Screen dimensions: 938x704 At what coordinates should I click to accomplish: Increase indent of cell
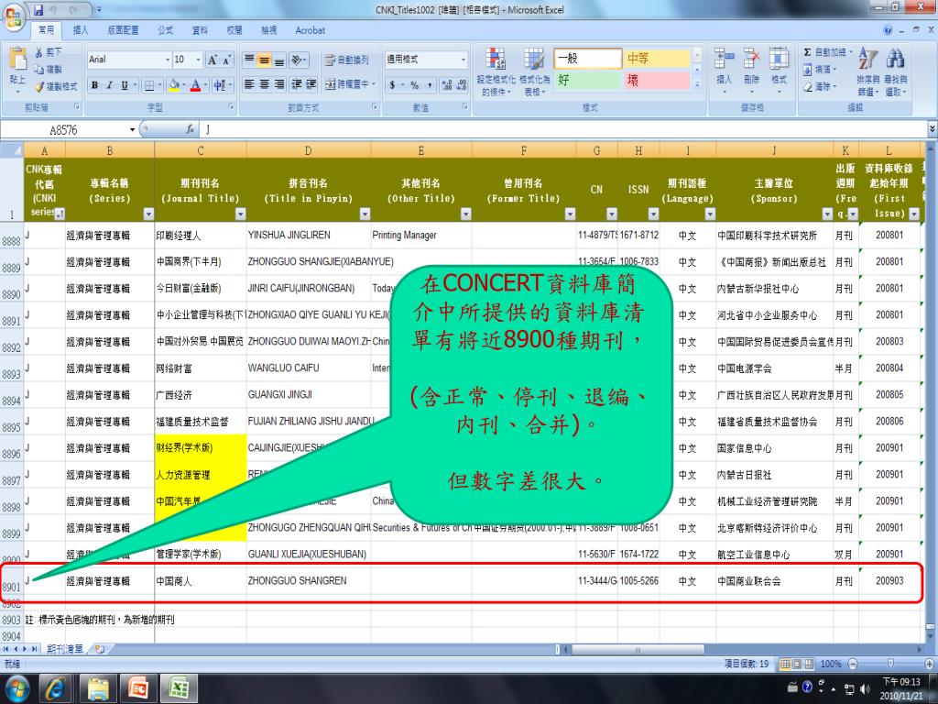[311, 84]
